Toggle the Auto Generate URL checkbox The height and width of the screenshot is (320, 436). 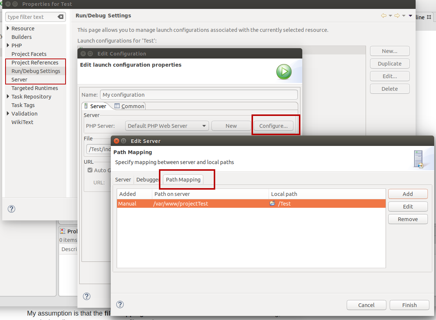coord(90,170)
